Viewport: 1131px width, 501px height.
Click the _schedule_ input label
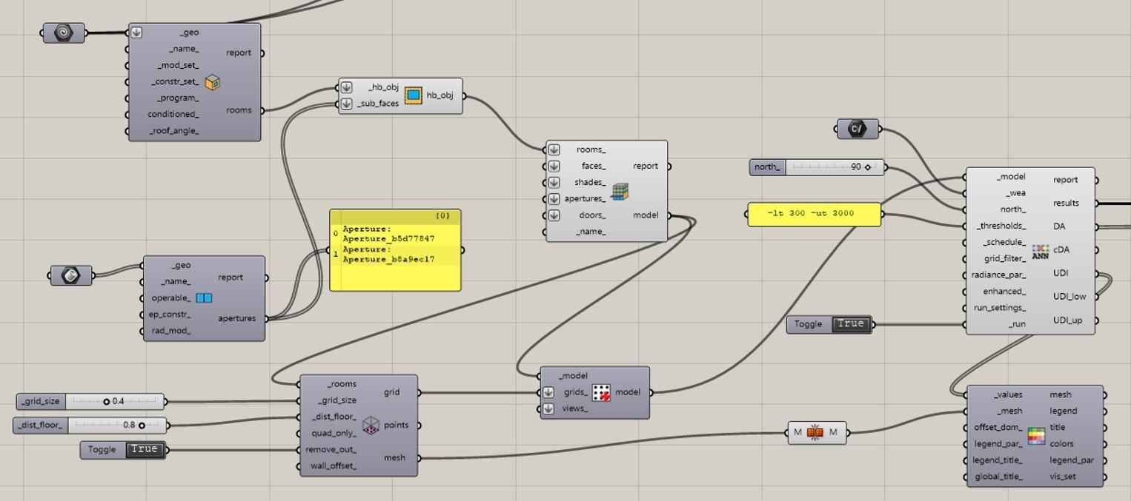[x=1004, y=242]
